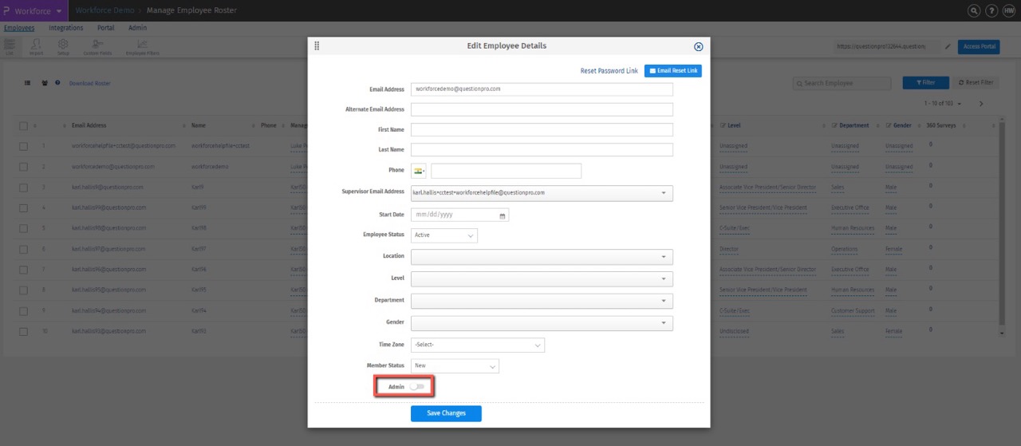Check the row 10 employee checkbox
The height and width of the screenshot is (446, 1021).
23,331
